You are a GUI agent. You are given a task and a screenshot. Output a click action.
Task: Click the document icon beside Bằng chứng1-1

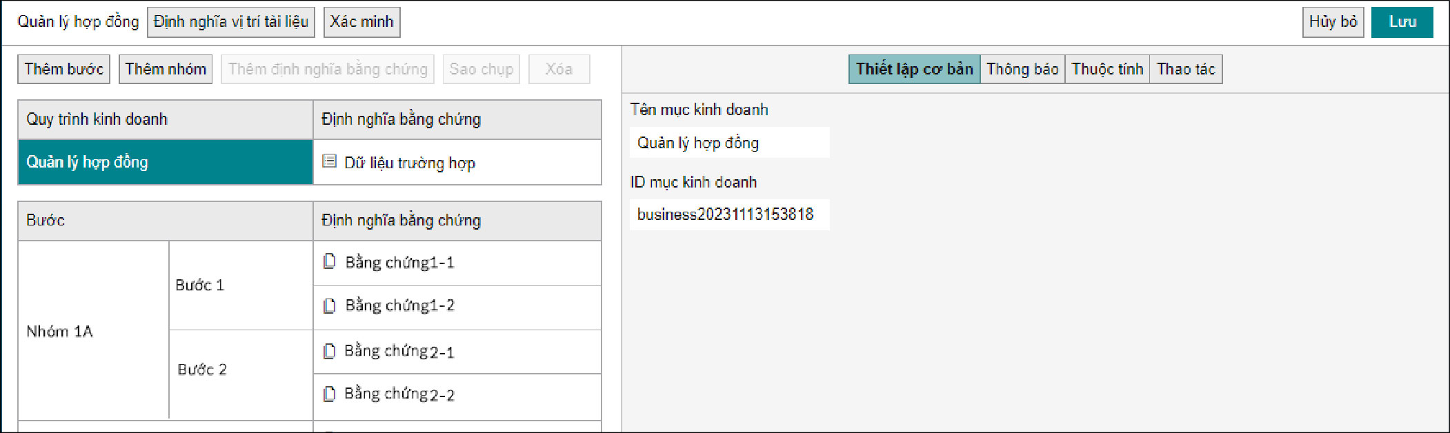[330, 261]
